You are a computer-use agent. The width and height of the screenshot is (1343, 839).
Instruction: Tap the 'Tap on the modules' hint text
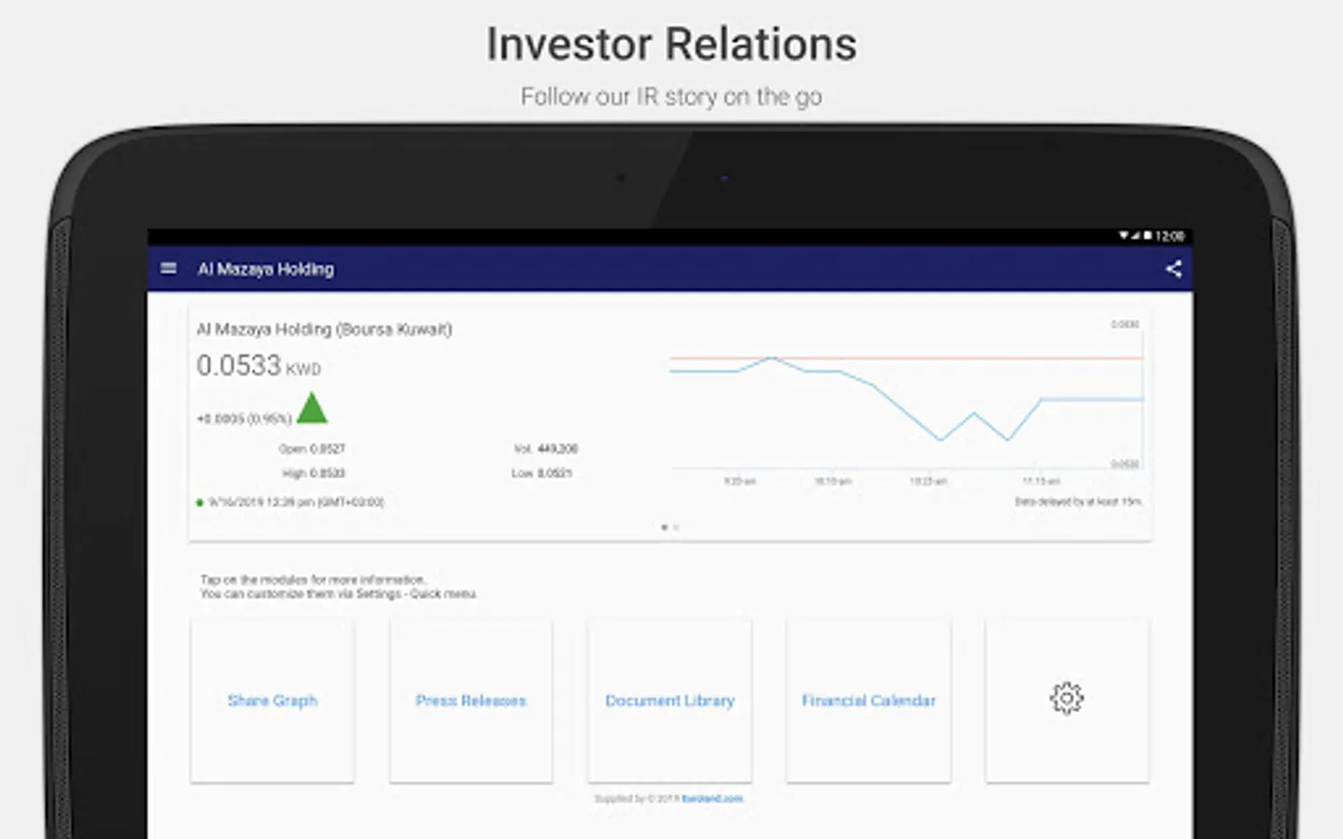(338, 586)
